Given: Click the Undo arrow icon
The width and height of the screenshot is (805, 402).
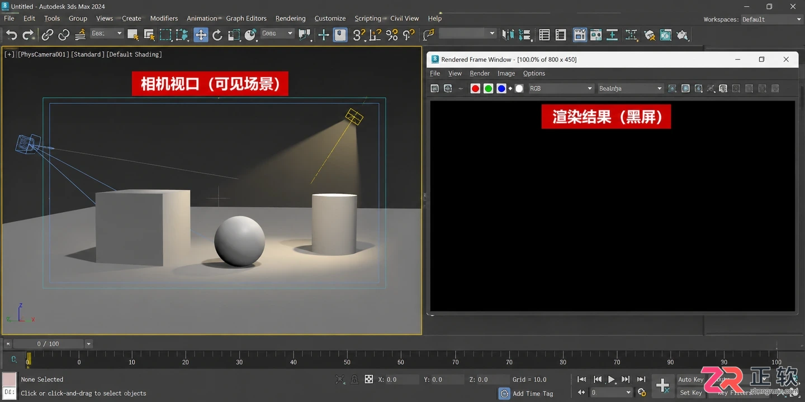Looking at the screenshot, I should coord(12,35).
